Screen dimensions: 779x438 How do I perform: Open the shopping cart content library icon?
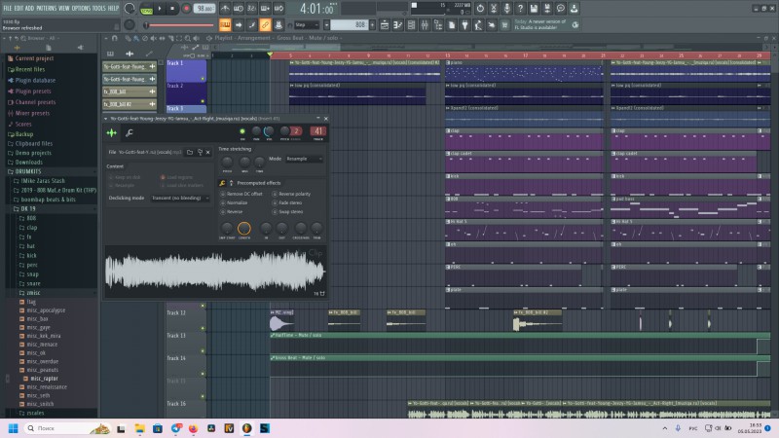click(505, 25)
